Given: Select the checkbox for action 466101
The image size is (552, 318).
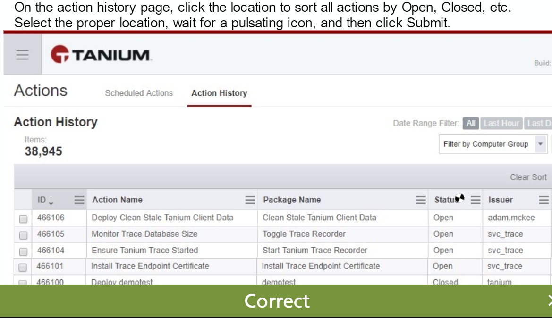Looking at the screenshot, I should (x=23, y=267).
